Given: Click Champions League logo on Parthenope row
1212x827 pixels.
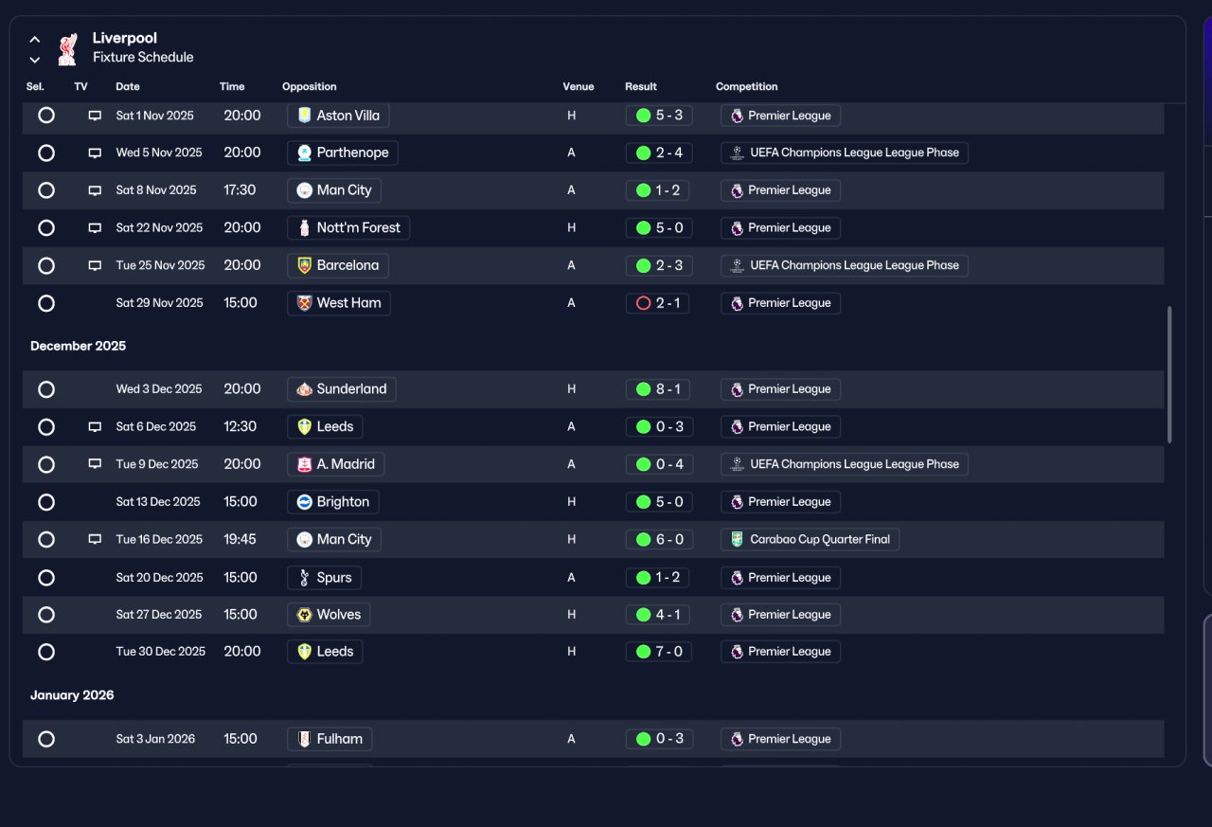Looking at the screenshot, I should [x=737, y=153].
